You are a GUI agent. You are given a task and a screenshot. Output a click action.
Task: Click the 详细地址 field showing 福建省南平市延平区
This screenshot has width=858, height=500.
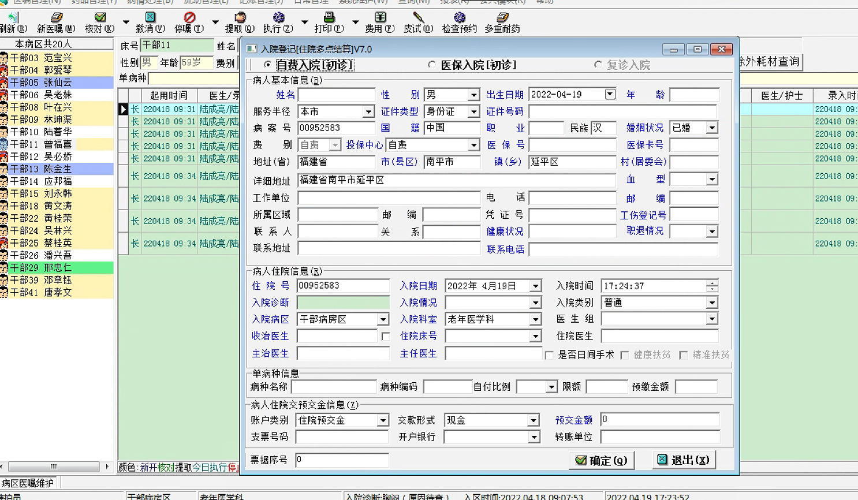coord(457,180)
